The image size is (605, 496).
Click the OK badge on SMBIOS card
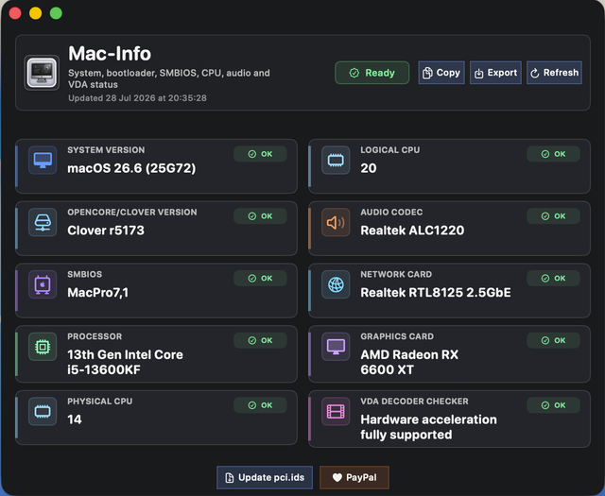[260, 278]
